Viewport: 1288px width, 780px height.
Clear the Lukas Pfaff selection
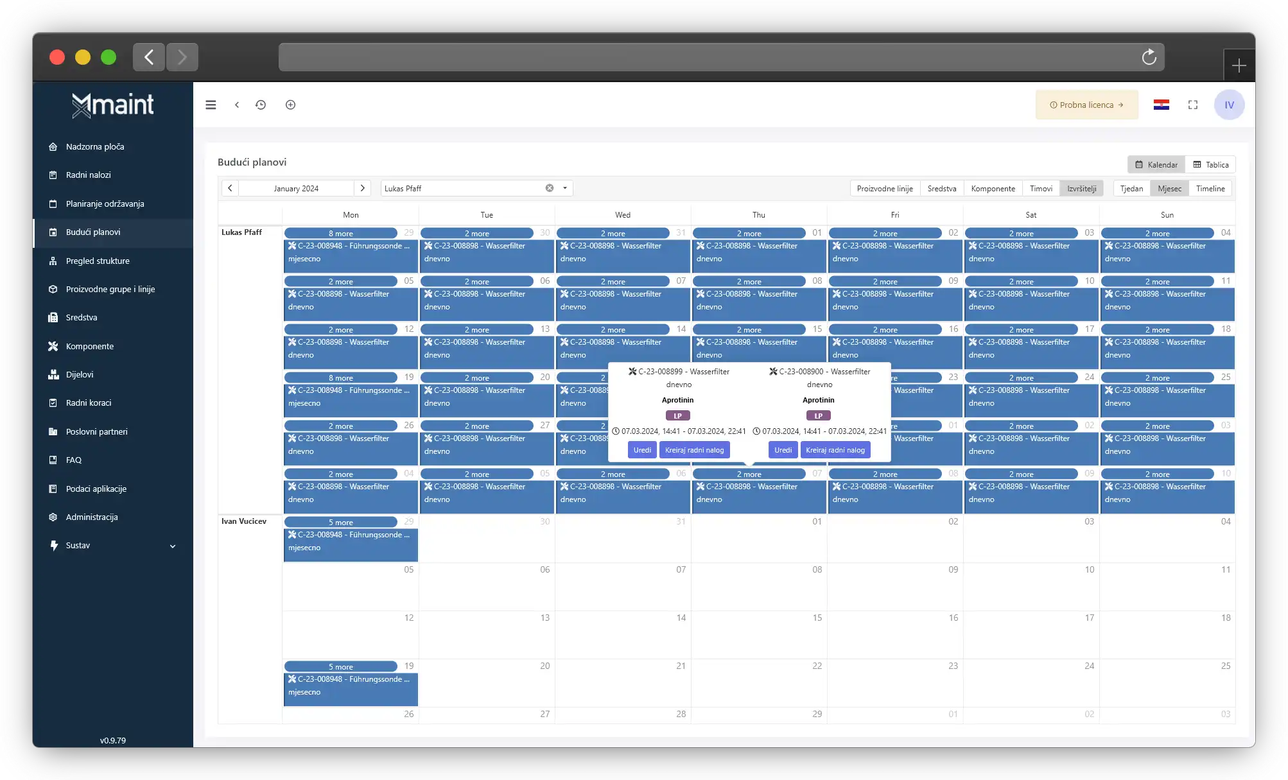550,188
